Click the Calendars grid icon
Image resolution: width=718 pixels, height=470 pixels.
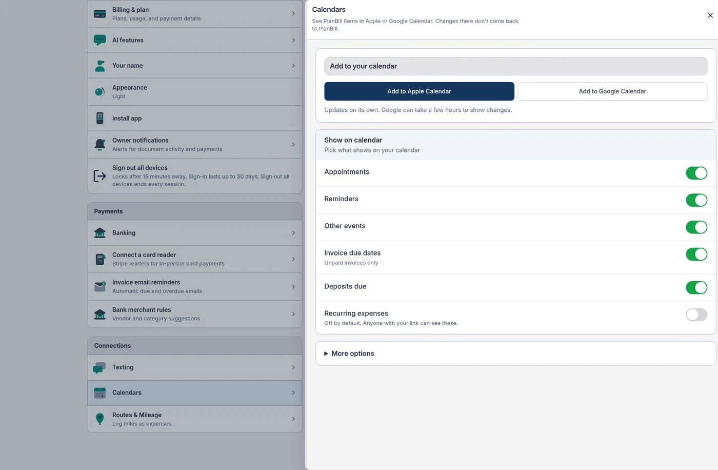pyautogui.click(x=100, y=393)
